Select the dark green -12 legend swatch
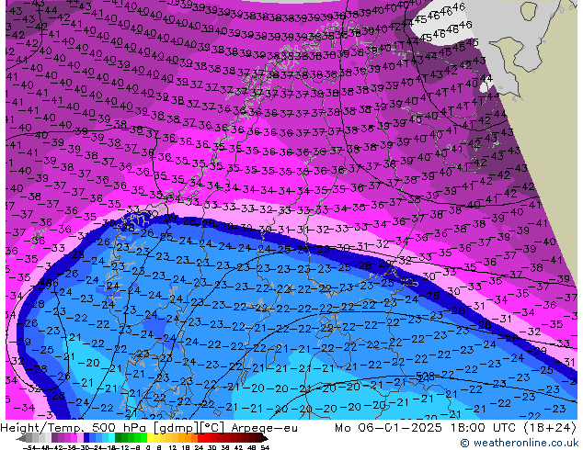The width and height of the screenshot is (583, 450). [119, 438]
